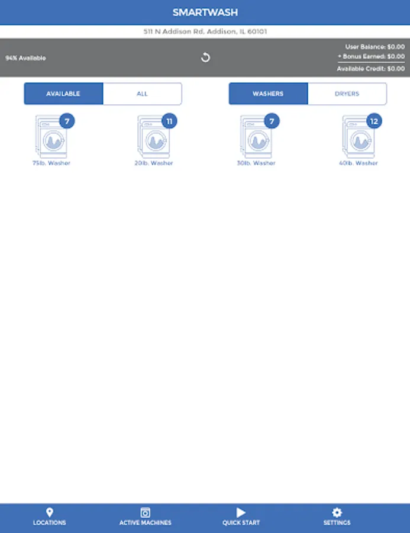Tap the Bonus Earned: $0.00 line
Viewport: 410px width, 533px height.
(372, 56)
